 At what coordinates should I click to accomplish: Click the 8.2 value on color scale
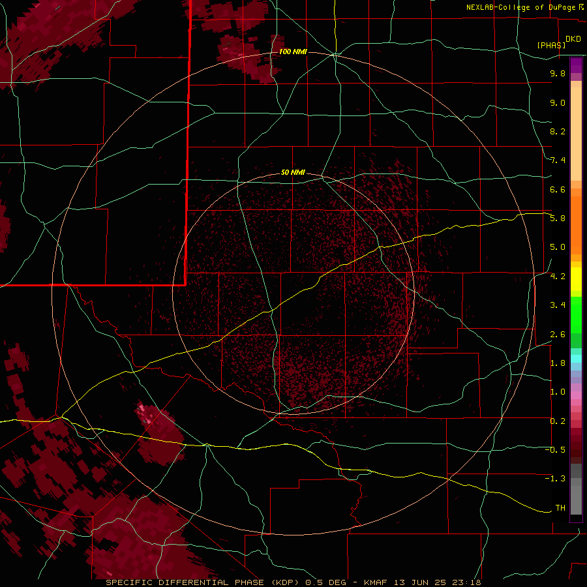(x=558, y=131)
